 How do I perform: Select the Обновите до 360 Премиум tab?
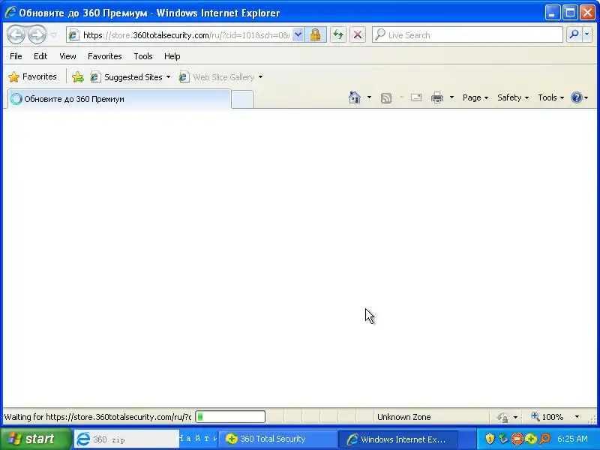(x=119, y=99)
